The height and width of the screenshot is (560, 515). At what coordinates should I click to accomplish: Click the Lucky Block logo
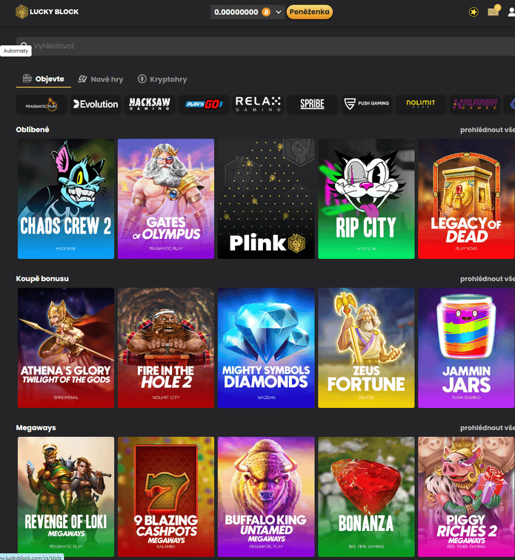[47, 12]
